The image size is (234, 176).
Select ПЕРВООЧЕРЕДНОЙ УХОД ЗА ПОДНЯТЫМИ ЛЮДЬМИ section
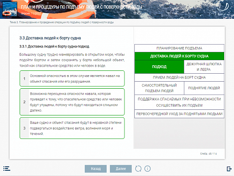pyautogui.click(x=179, y=114)
